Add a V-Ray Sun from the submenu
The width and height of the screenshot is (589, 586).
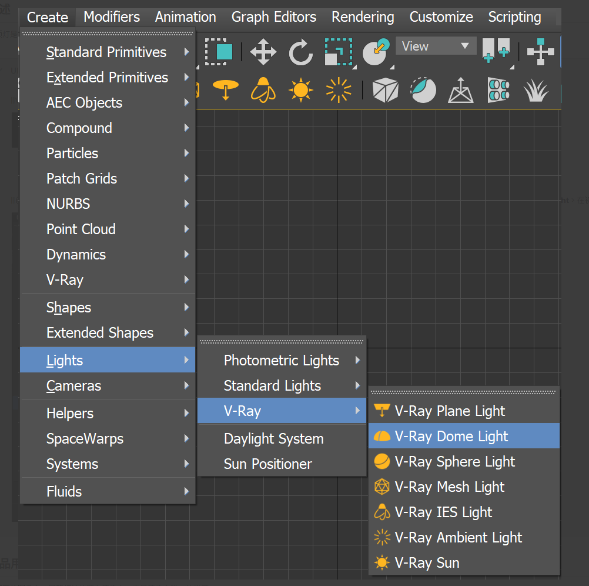point(464,562)
